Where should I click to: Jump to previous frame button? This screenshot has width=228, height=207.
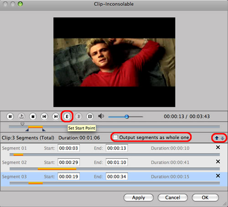pos(44,116)
